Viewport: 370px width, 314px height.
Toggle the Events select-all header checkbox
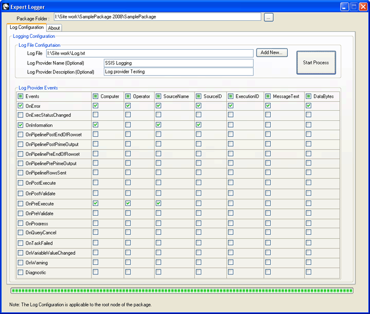click(x=21, y=97)
